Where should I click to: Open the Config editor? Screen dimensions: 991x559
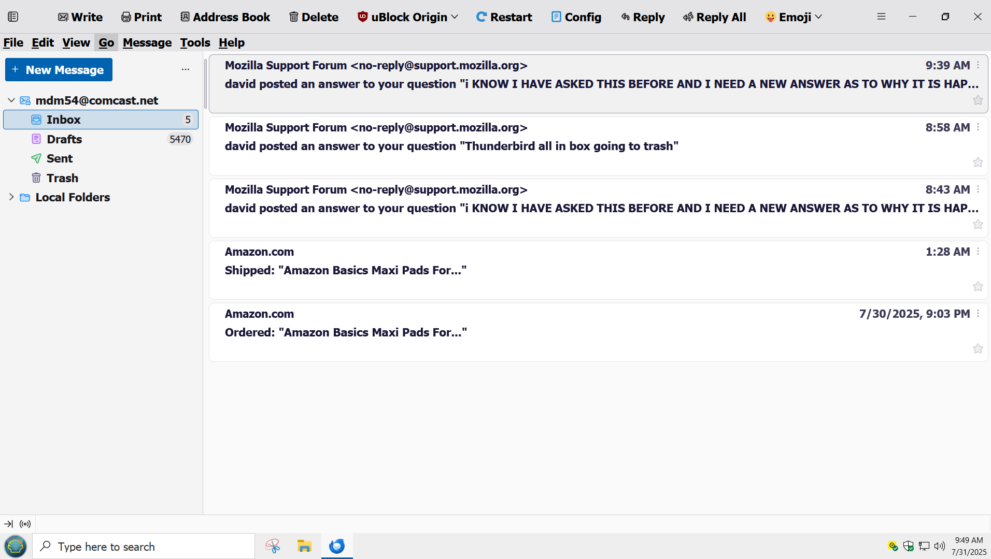coord(576,17)
